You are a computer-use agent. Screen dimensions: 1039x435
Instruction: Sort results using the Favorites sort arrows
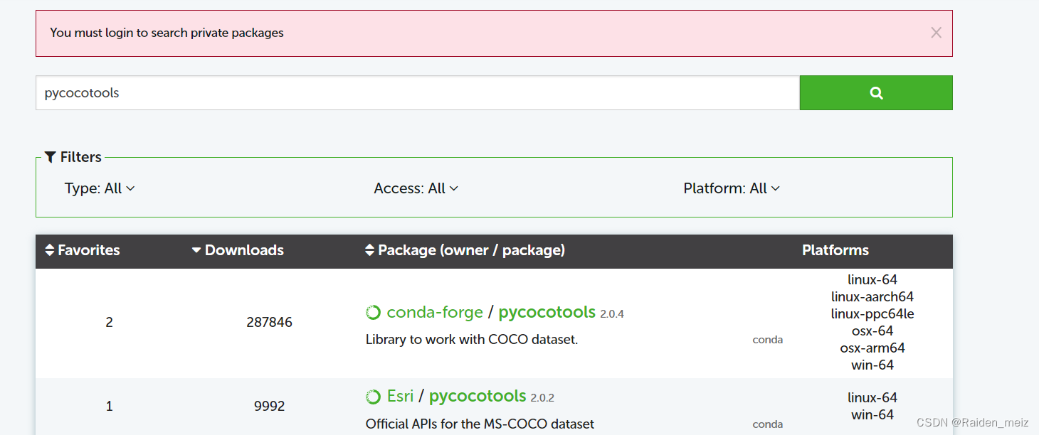pos(48,249)
